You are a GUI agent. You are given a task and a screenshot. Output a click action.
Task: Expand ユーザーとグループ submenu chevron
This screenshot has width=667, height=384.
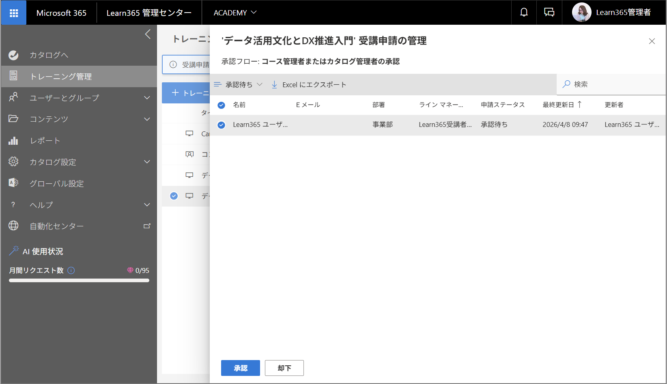147,98
